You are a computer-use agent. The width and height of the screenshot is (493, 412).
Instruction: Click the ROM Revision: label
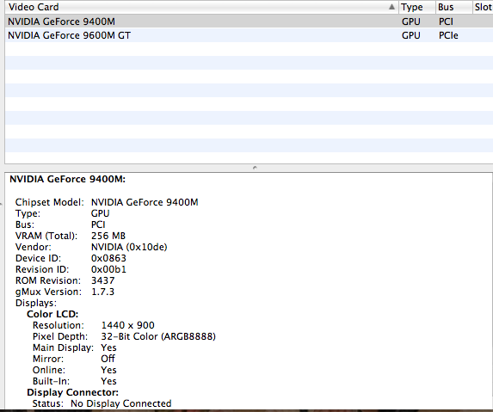[x=48, y=280]
